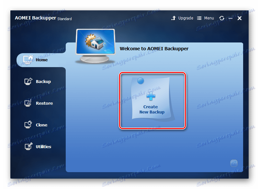The width and height of the screenshot is (259, 189).
Task: Go to the Restore section
Action: pyautogui.click(x=44, y=103)
